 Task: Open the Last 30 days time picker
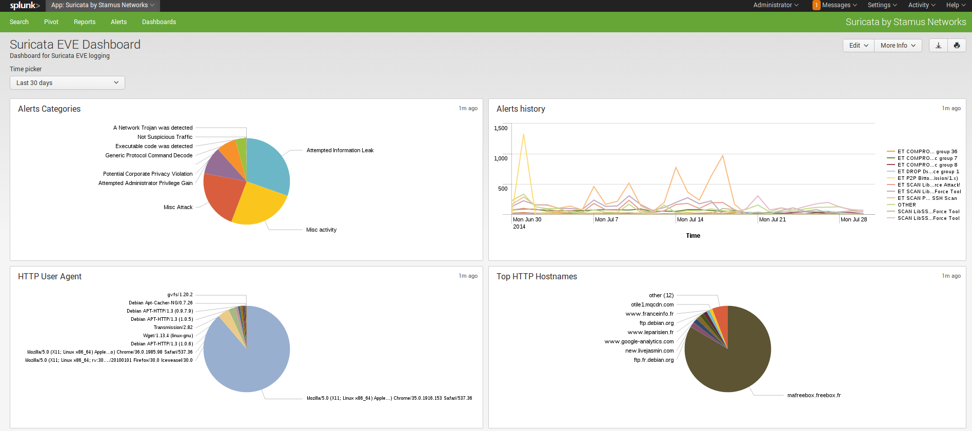(67, 83)
